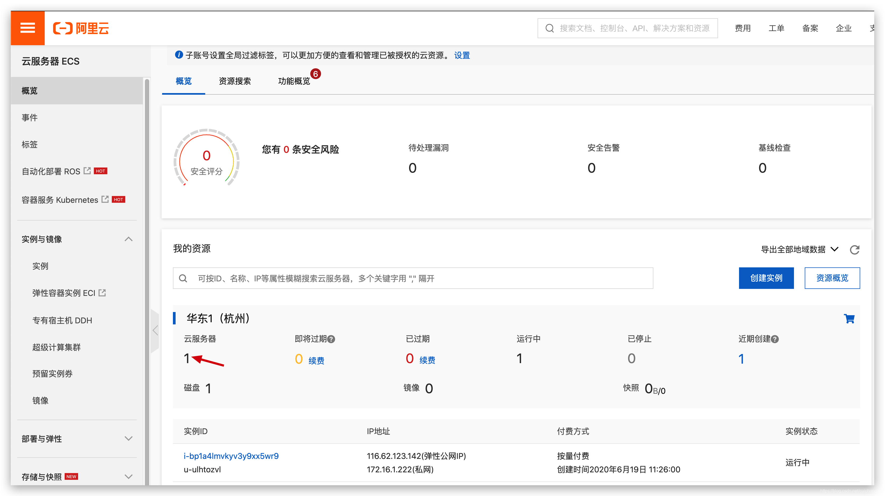The height and width of the screenshot is (496, 885).
Task: Click the 创建实例 button
Action: click(x=766, y=278)
